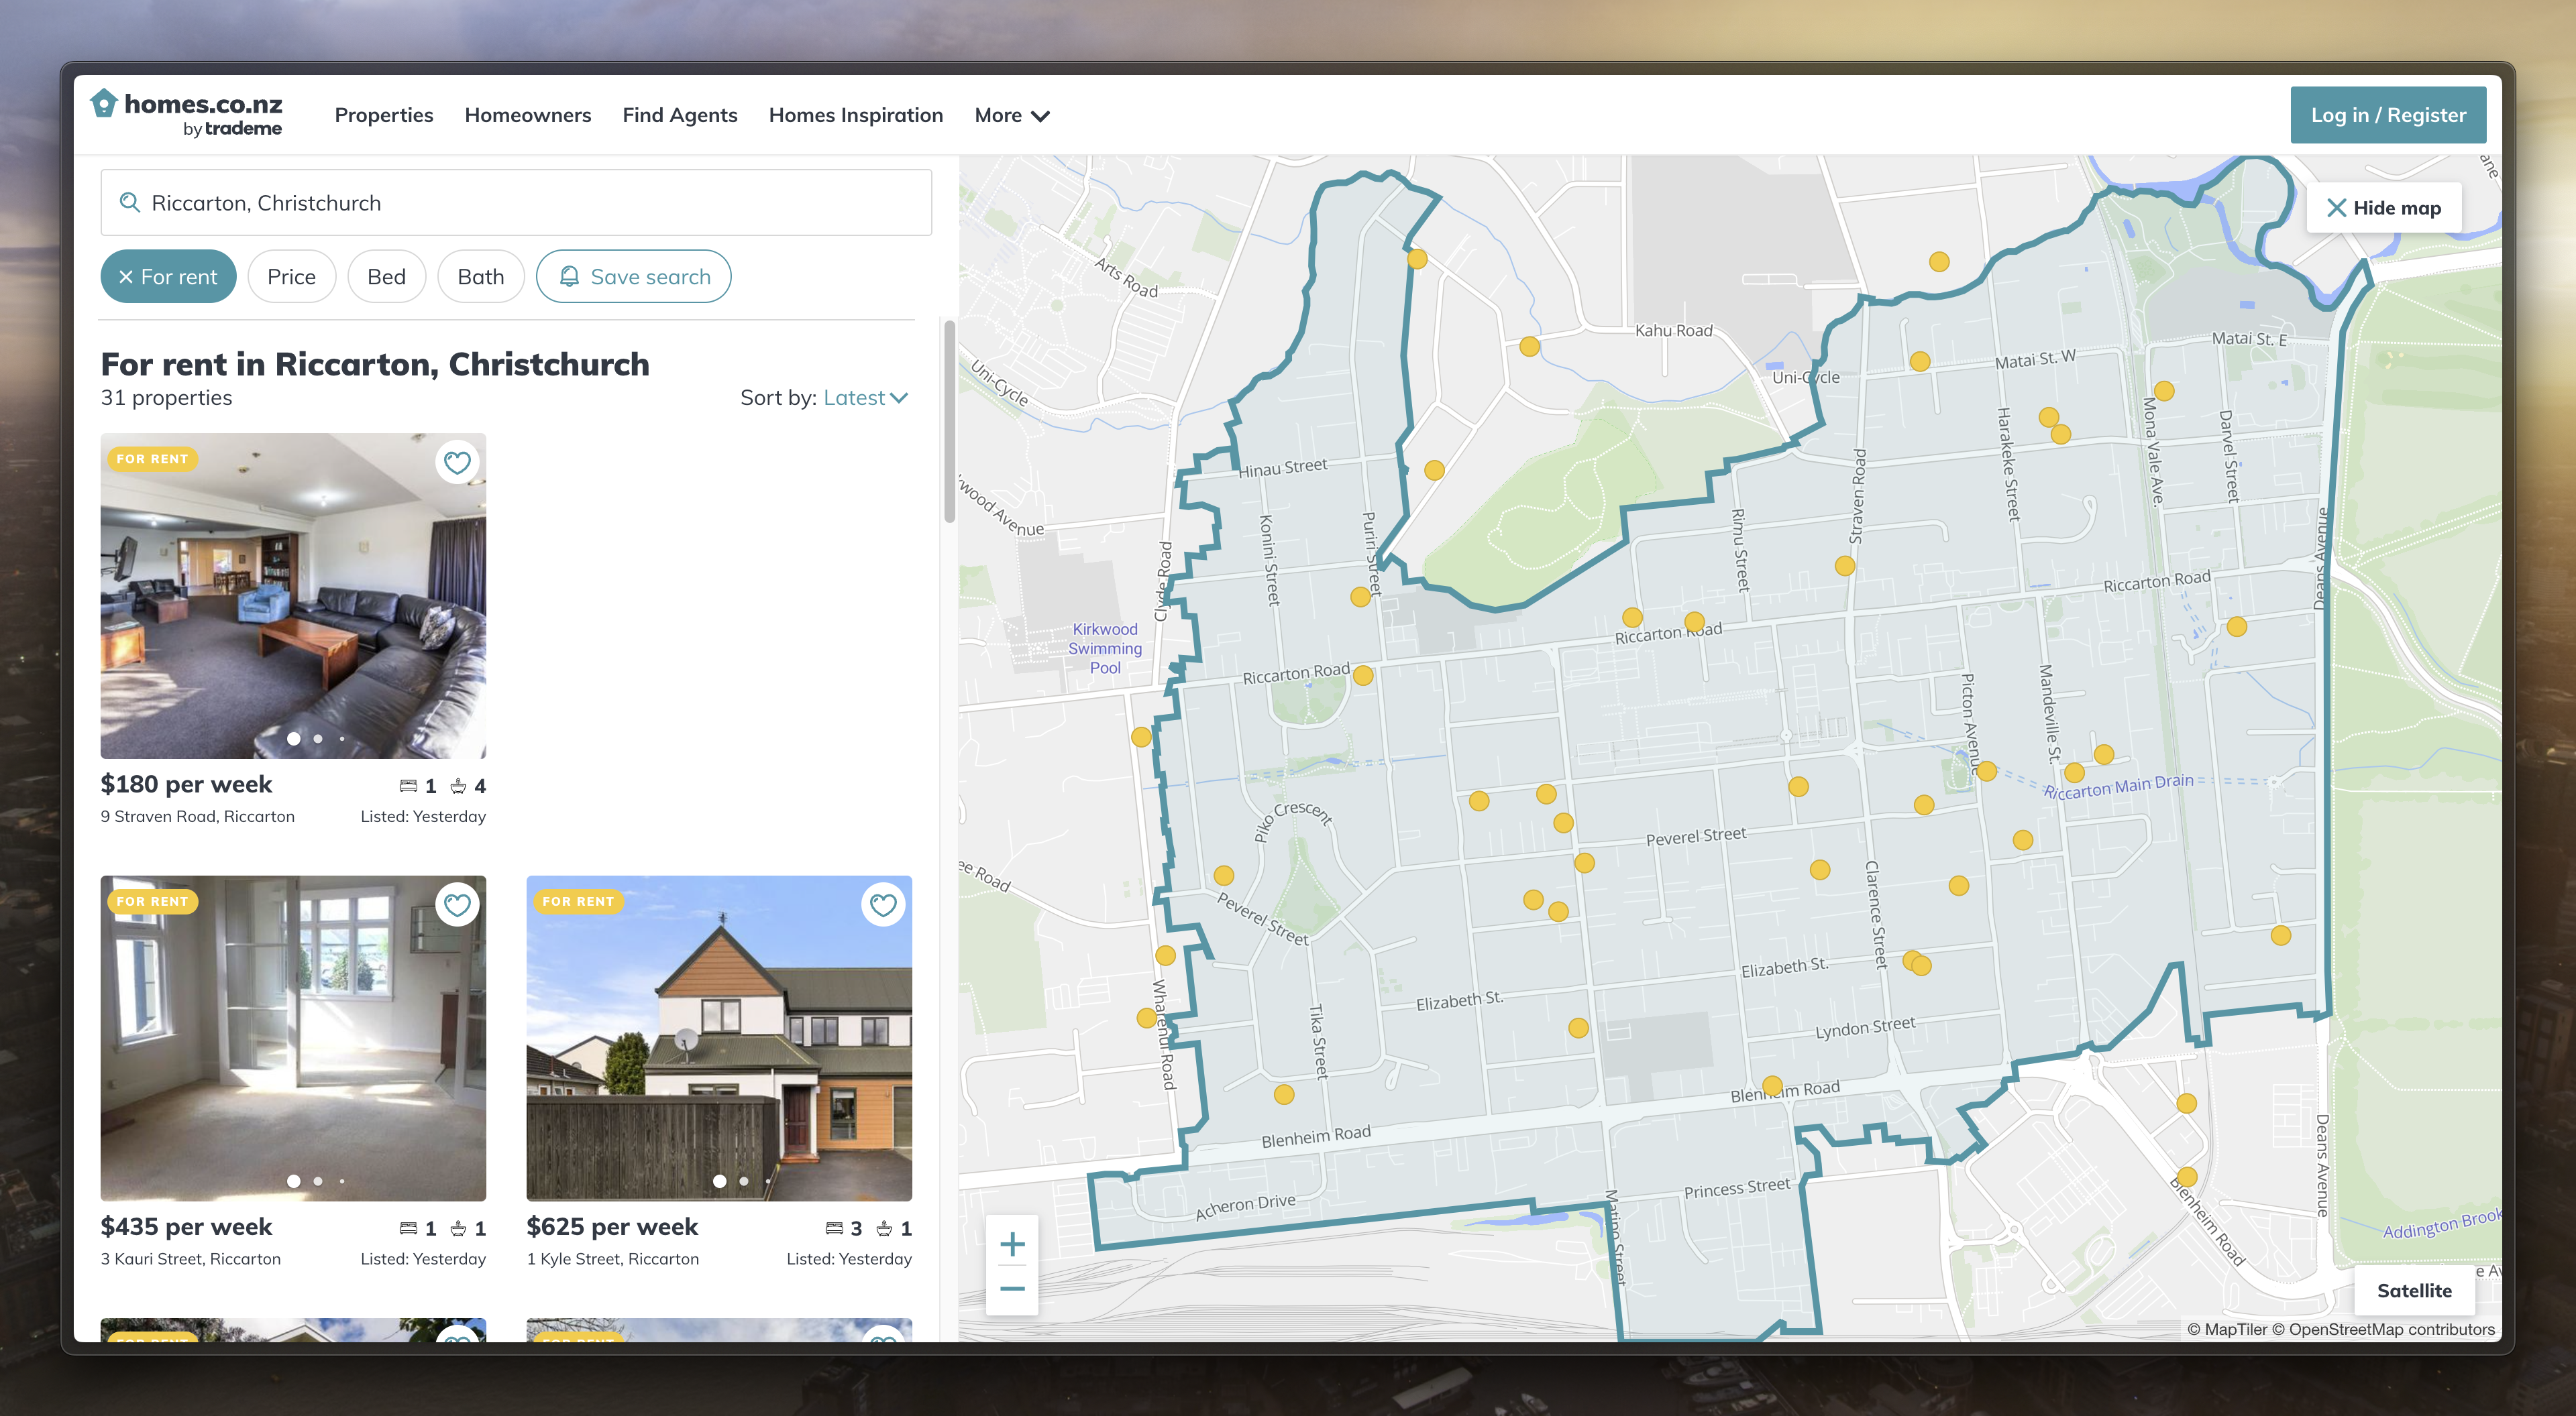
Task: Click map pin on Blenheim Road label
Action: pos(1772,1085)
